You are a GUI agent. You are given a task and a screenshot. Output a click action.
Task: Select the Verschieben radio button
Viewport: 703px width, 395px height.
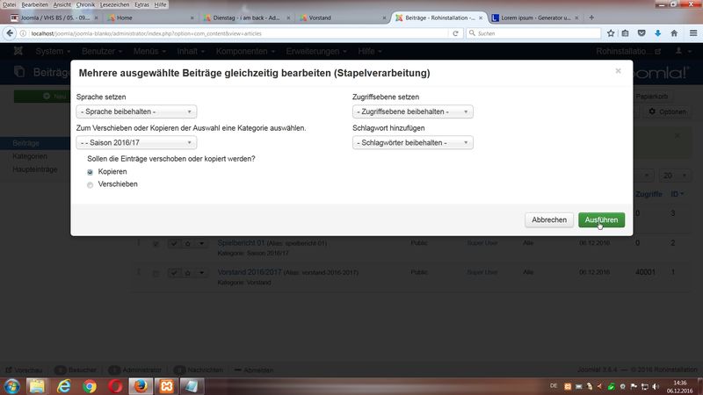[91, 184]
